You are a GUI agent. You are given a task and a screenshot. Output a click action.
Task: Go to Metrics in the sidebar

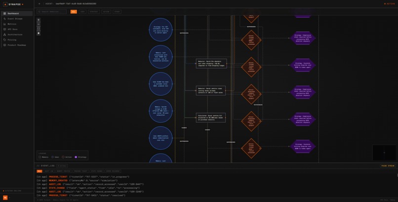pos(17,24)
